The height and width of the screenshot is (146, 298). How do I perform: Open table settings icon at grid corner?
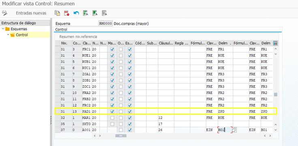275,43
